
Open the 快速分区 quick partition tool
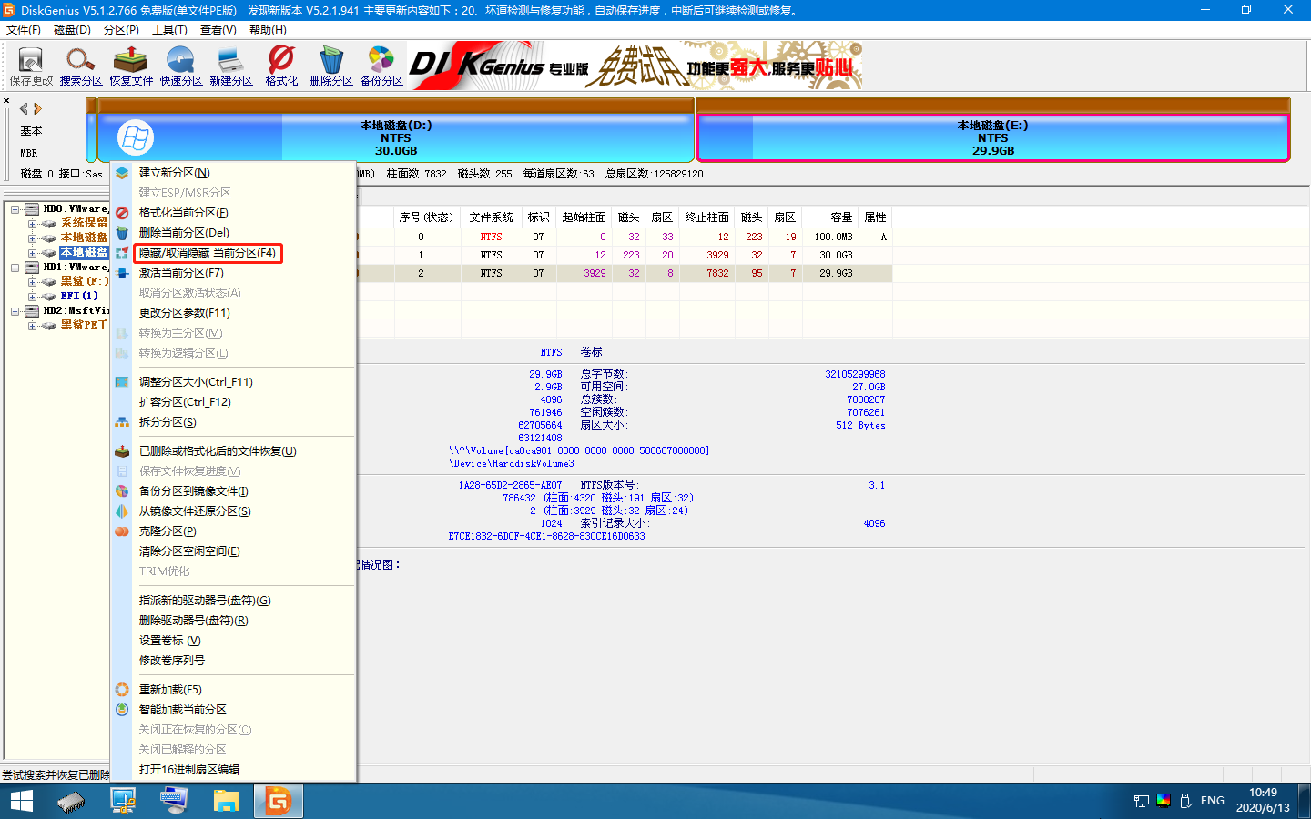click(x=181, y=66)
